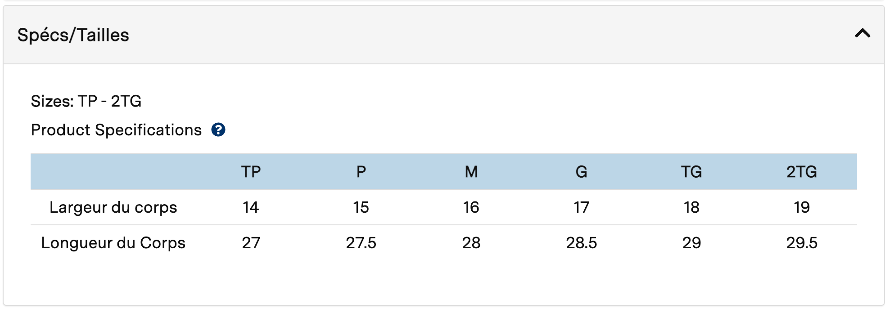Click the Longueur du Corps row label
Viewport: 885px width, 313px height.
click(113, 243)
